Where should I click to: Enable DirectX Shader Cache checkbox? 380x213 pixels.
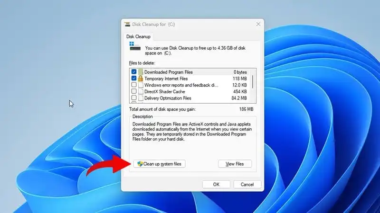coord(134,91)
